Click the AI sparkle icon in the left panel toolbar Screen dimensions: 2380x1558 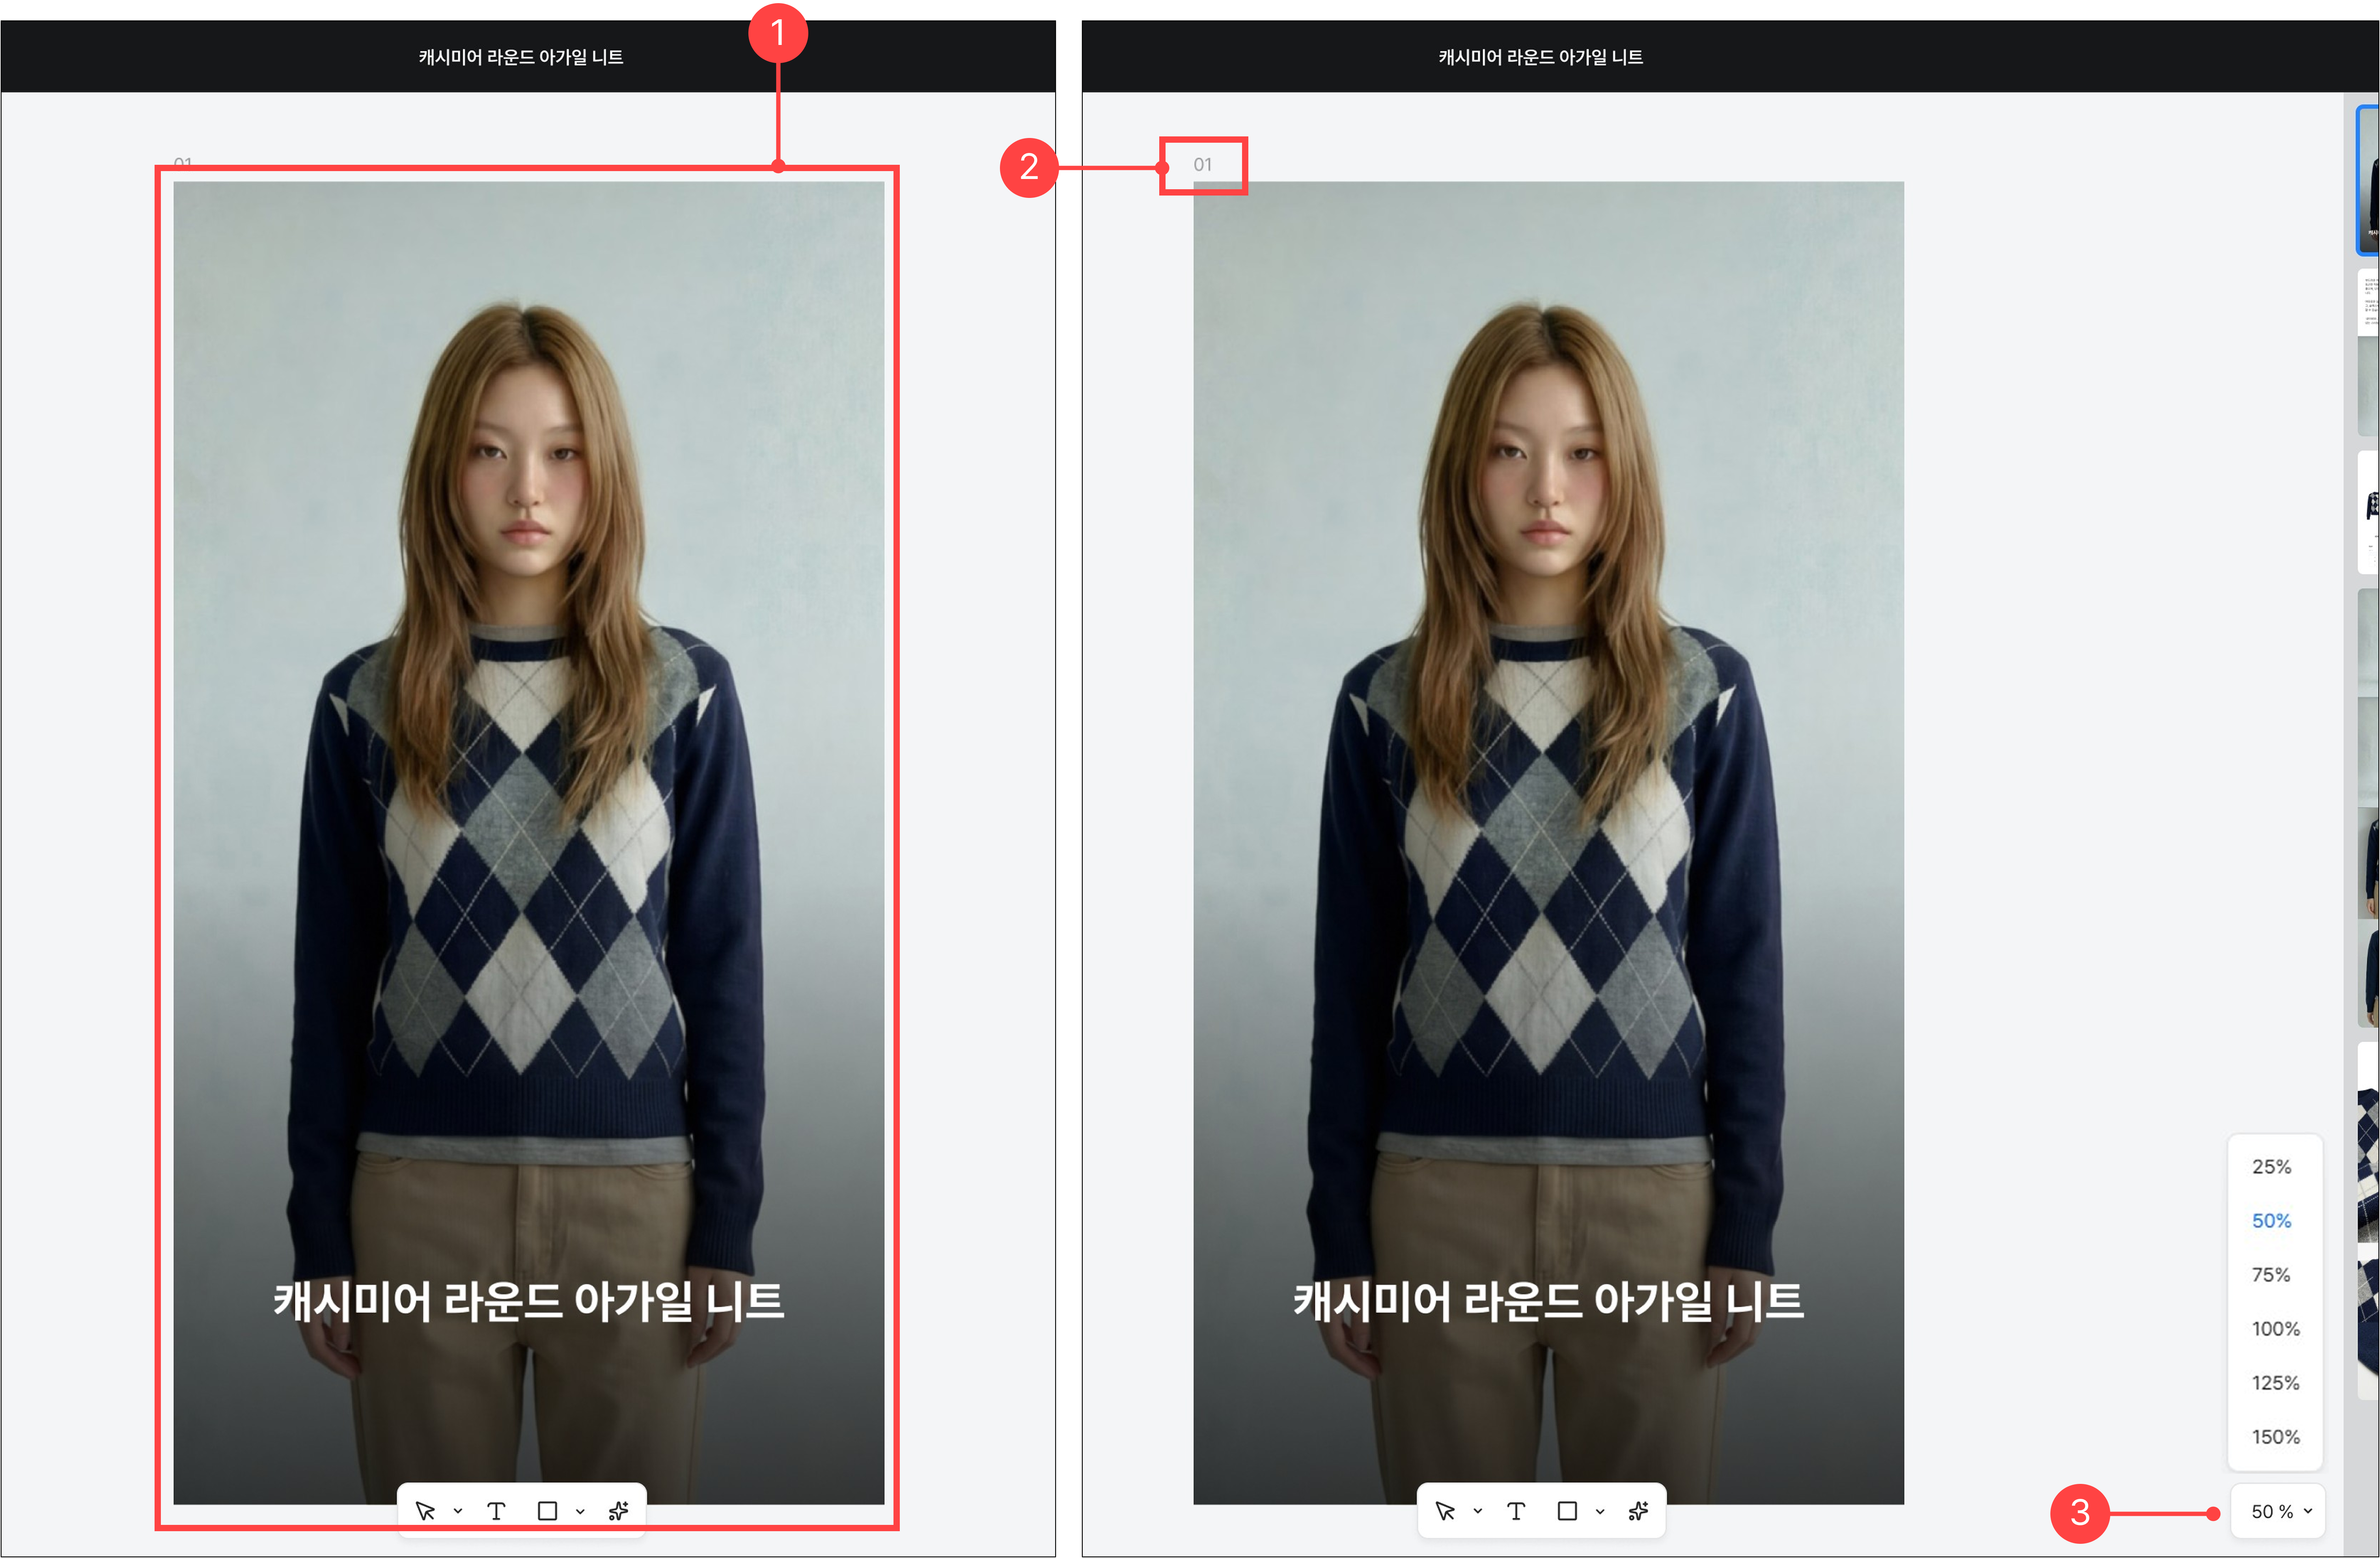pos(619,1511)
